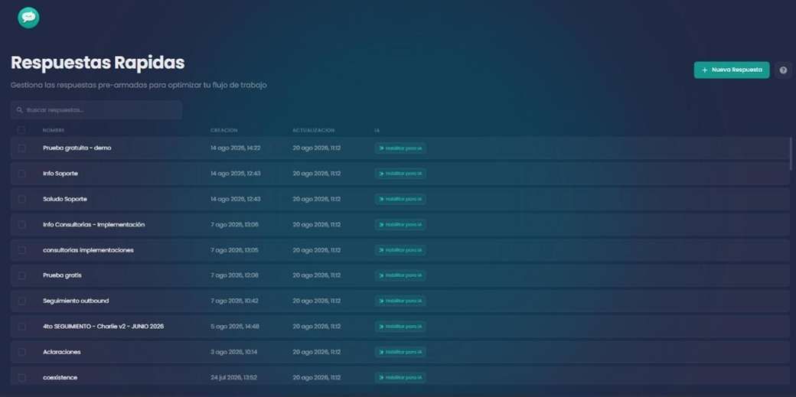Check the Prueba gratuita - demo row
Image resolution: width=796 pixels, height=397 pixels.
22,148
